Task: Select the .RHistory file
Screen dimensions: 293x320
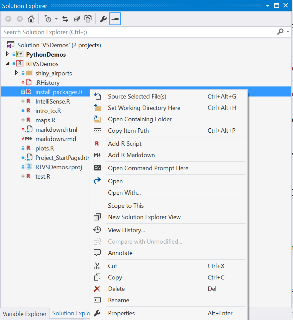Action: pyautogui.click(x=47, y=83)
